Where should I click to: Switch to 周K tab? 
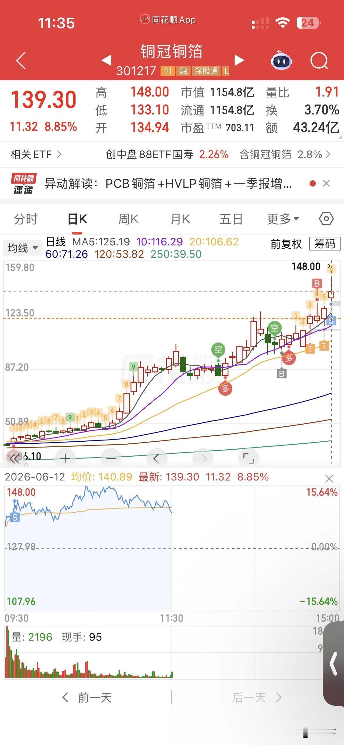[x=128, y=219]
